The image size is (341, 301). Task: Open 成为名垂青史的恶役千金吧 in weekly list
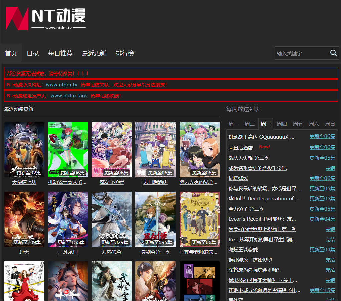click(x=257, y=168)
